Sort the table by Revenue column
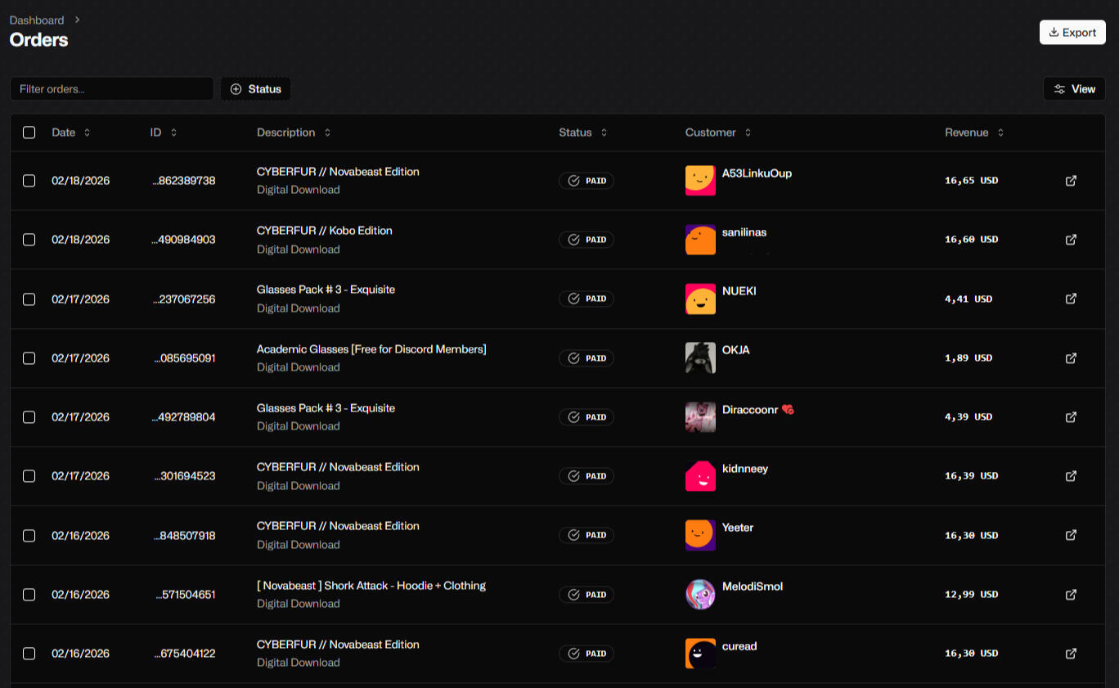This screenshot has height=688, width=1119. click(973, 133)
